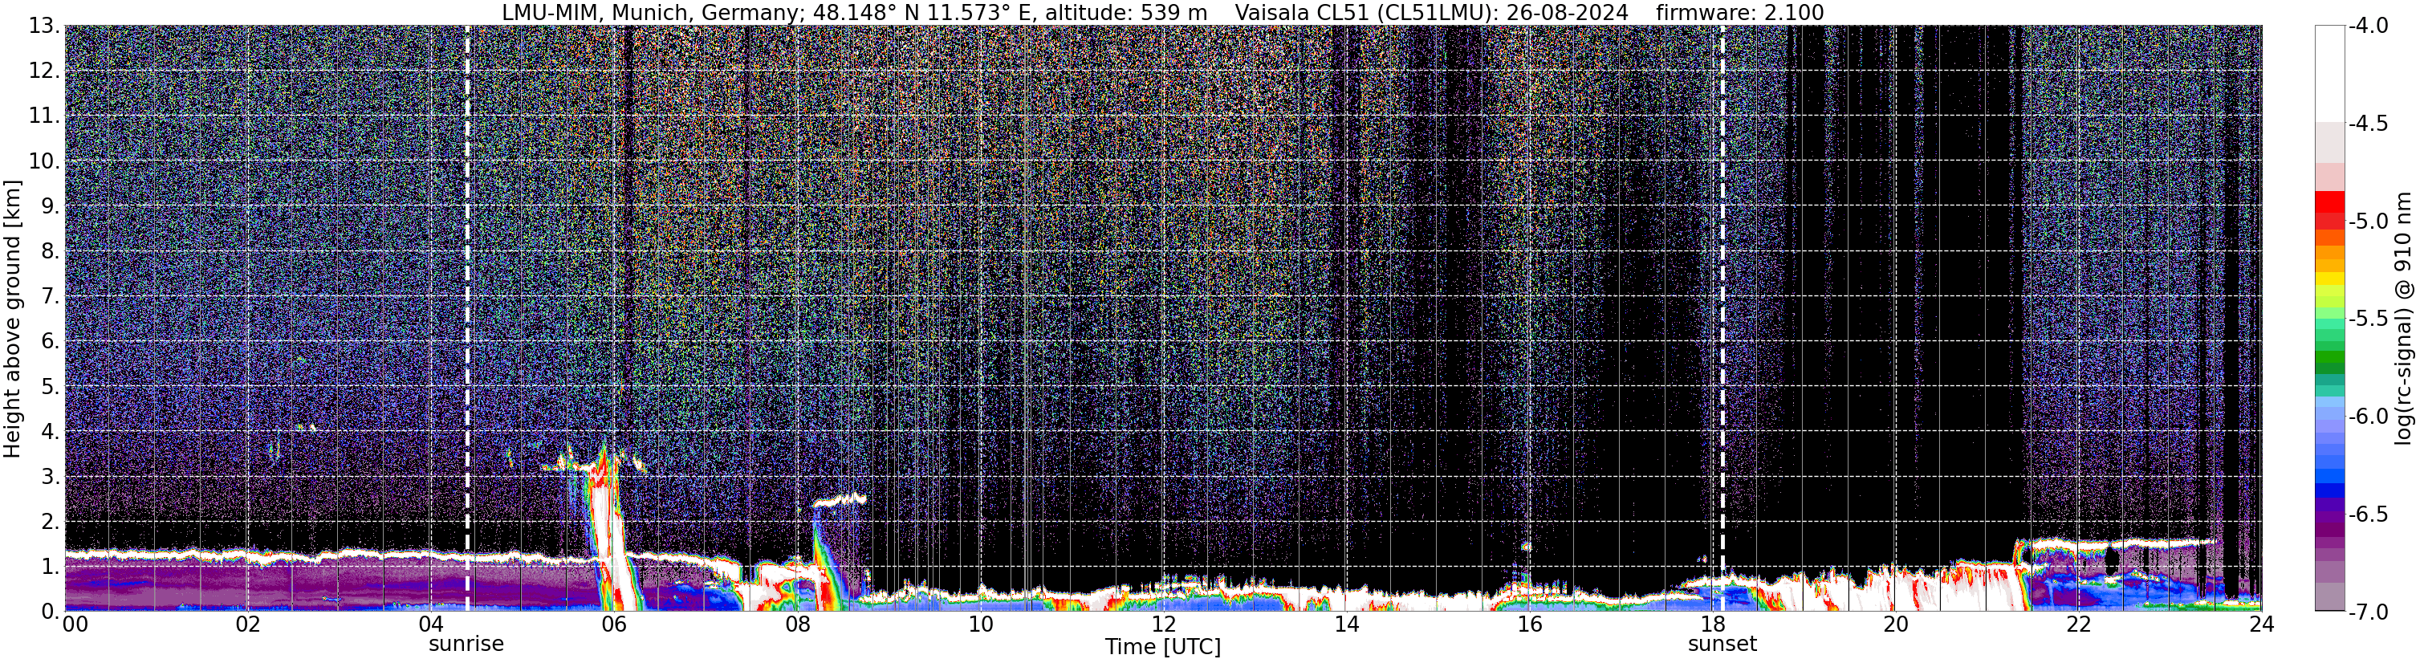
Task: Click the '04' time axis tick label
Action: [430, 624]
